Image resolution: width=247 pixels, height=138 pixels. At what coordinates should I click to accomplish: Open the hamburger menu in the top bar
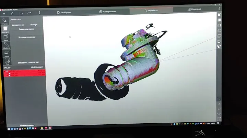coord(4,13)
